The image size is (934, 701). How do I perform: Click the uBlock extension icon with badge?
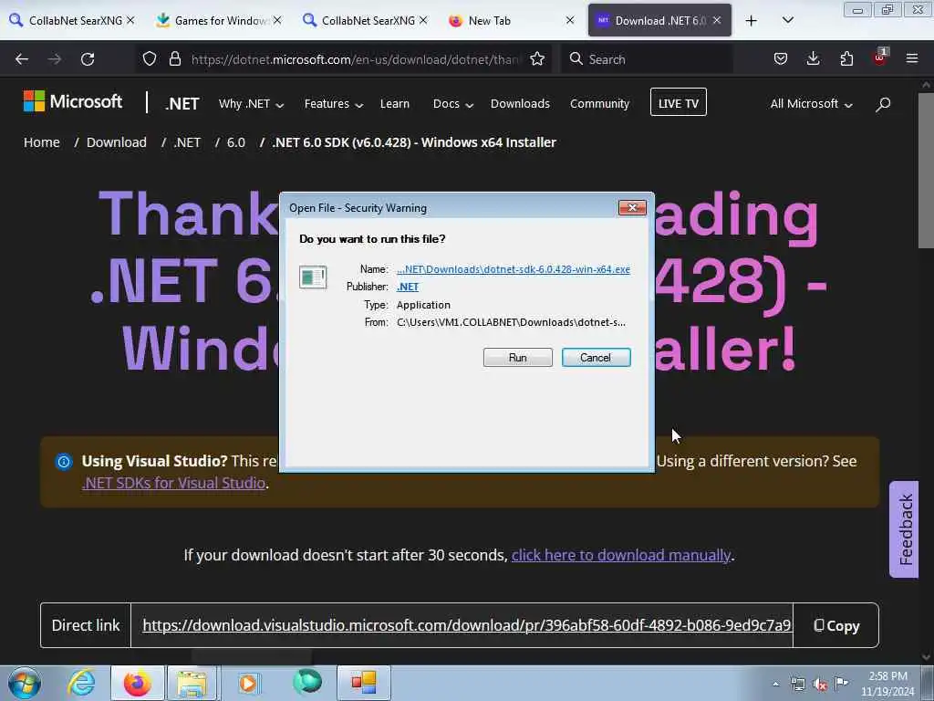tap(879, 58)
